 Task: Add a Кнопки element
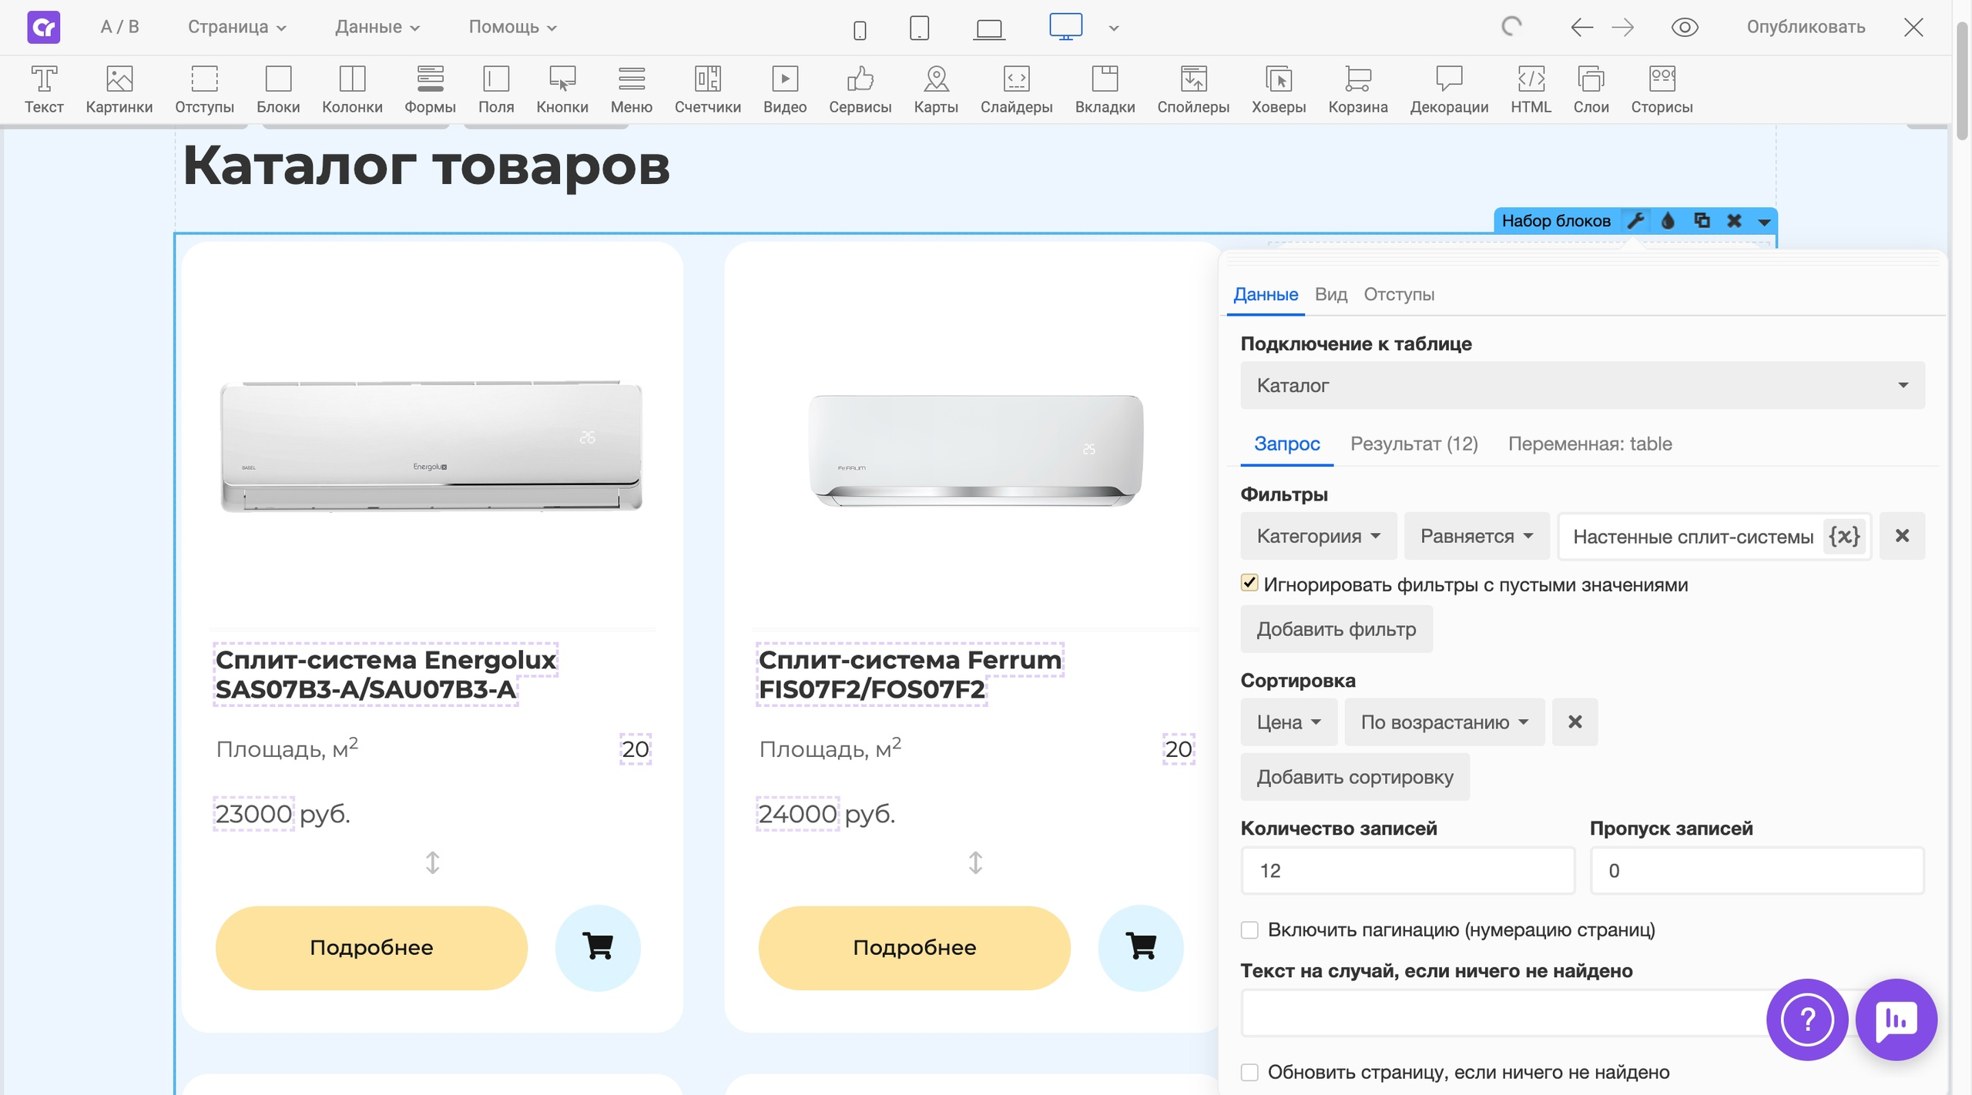[x=562, y=89]
